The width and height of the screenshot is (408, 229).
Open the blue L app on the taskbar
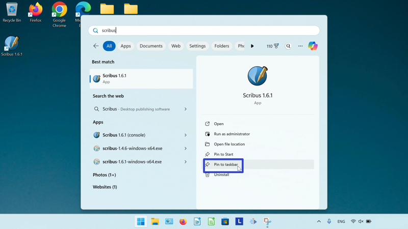click(x=239, y=221)
